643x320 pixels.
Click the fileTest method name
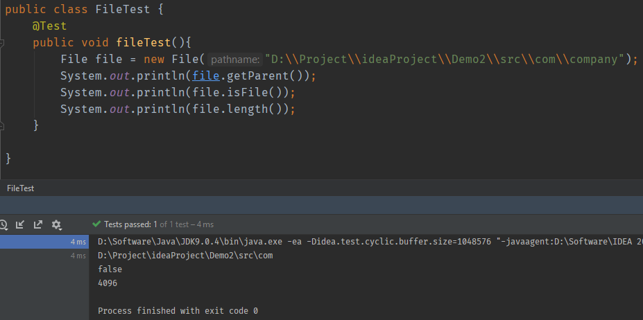[x=144, y=43]
